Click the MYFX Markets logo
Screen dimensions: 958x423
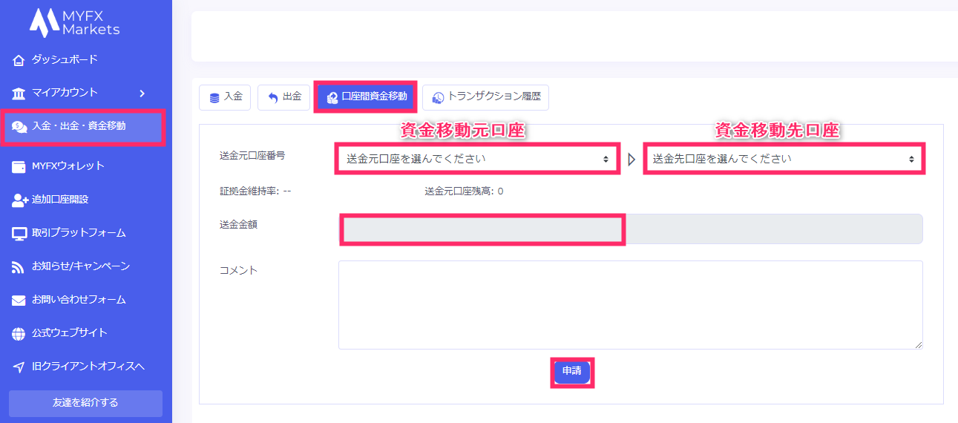[74, 22]
